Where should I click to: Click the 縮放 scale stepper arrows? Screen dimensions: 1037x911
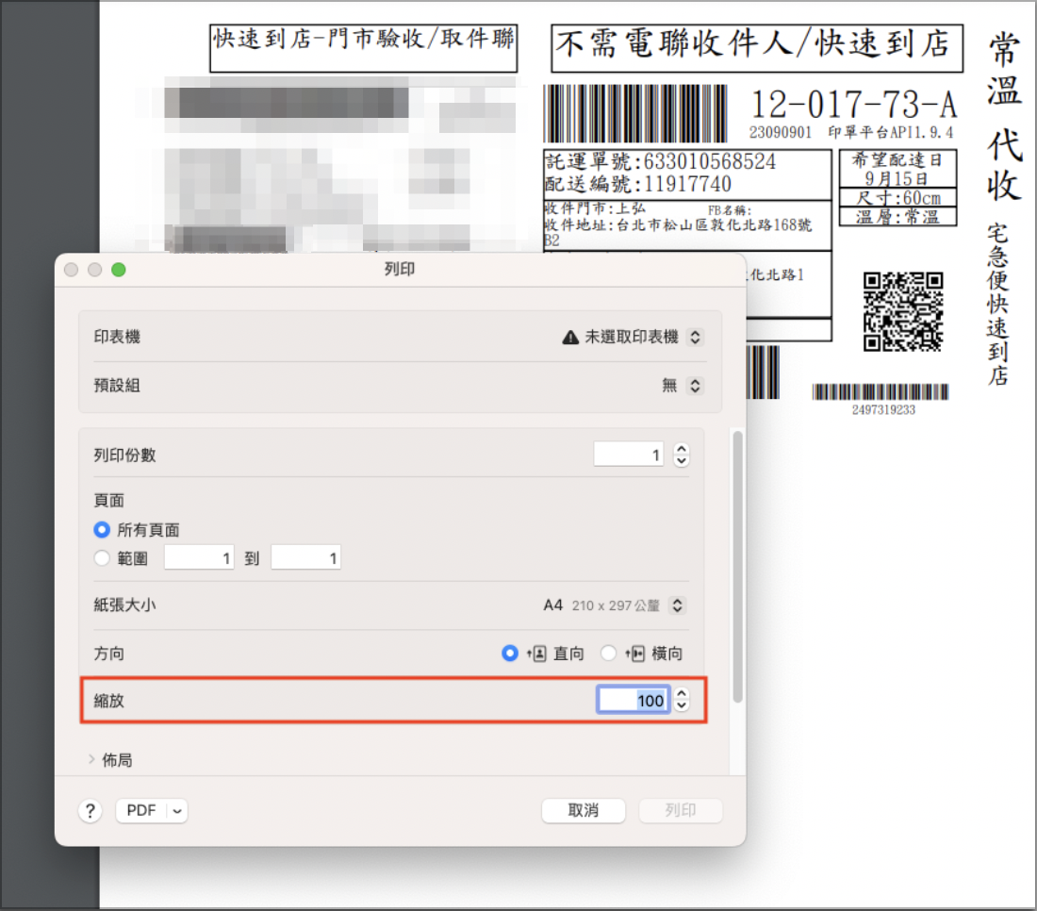[682, 700]
